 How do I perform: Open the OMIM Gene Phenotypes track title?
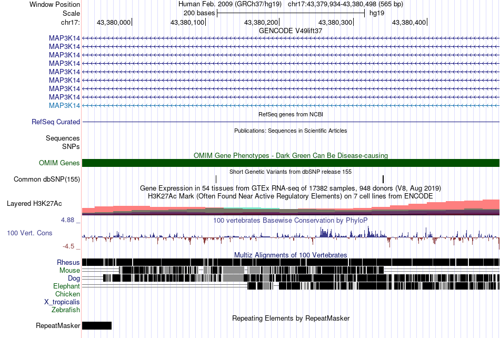291,155
